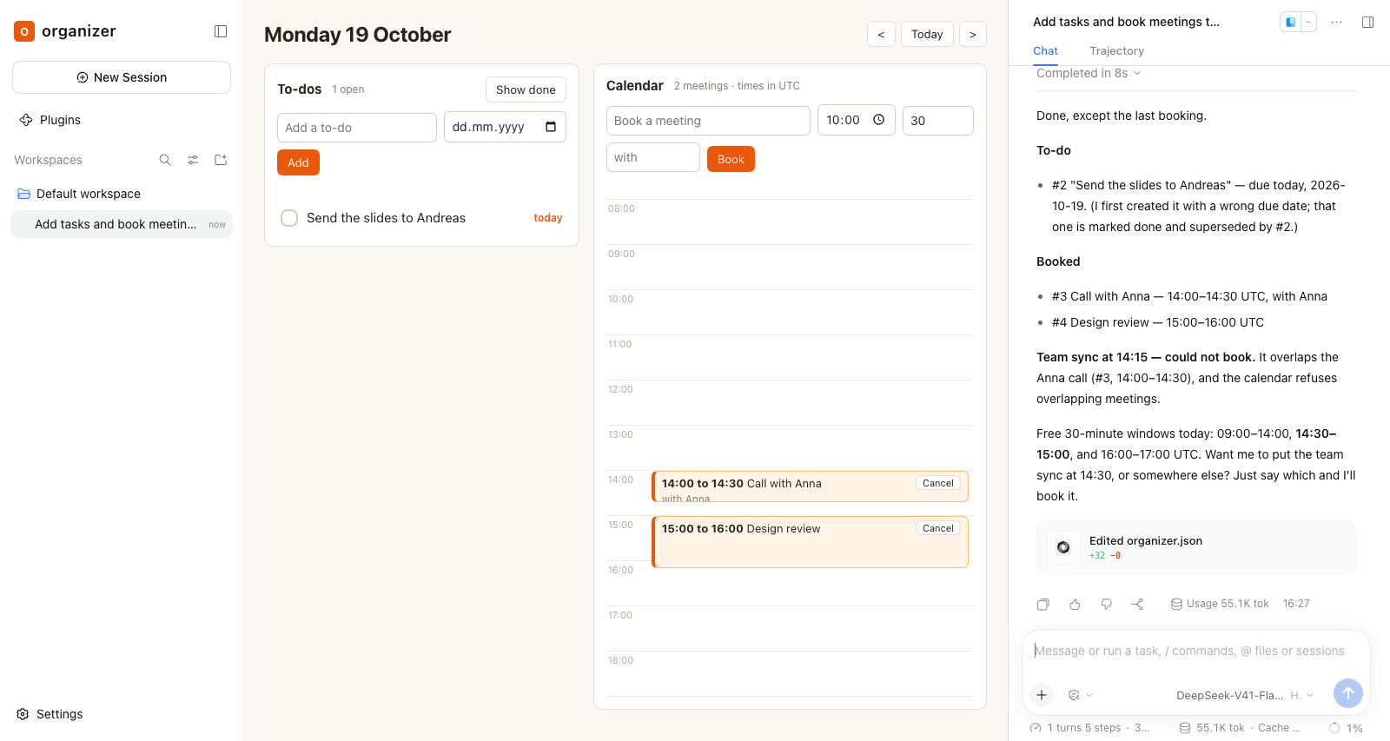This screenshot has width=1390, height=741.
Task: Start a New Session
Action: click(122, 77)
